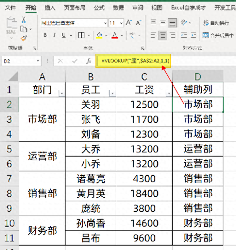Open the 部门 column filter
236x250 pixels.
point(62,93)
